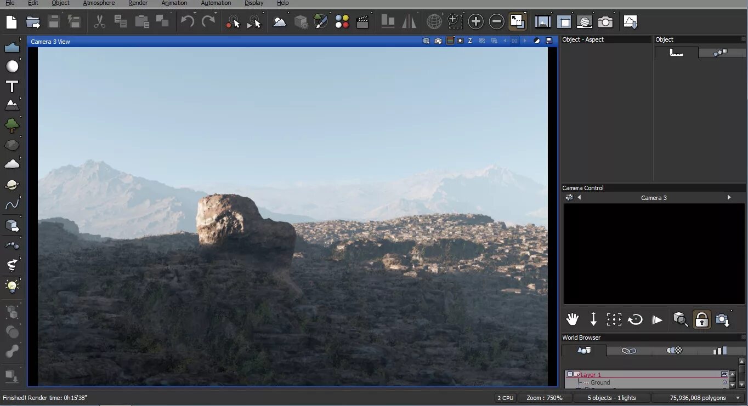Screen dimensions: 748x406
Task: Switch to Object panel ruler tab
Action: (677, 53)
